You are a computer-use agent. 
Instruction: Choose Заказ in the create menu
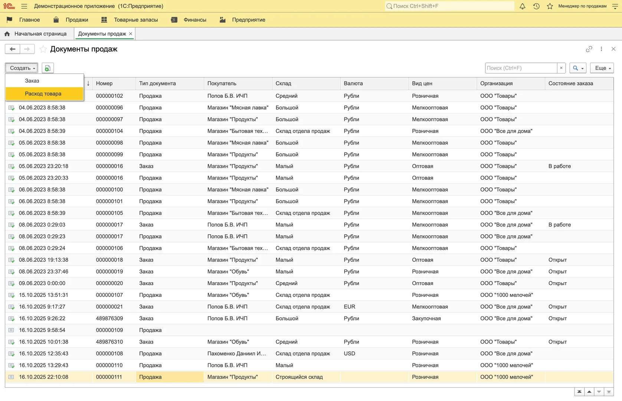(32, 81)
